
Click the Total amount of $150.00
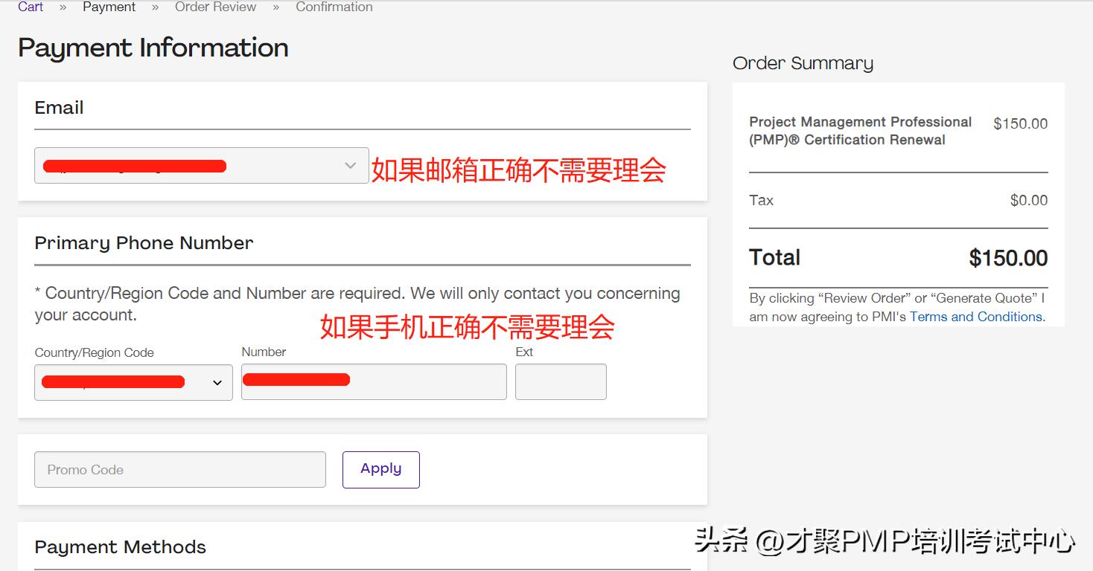1008,257
